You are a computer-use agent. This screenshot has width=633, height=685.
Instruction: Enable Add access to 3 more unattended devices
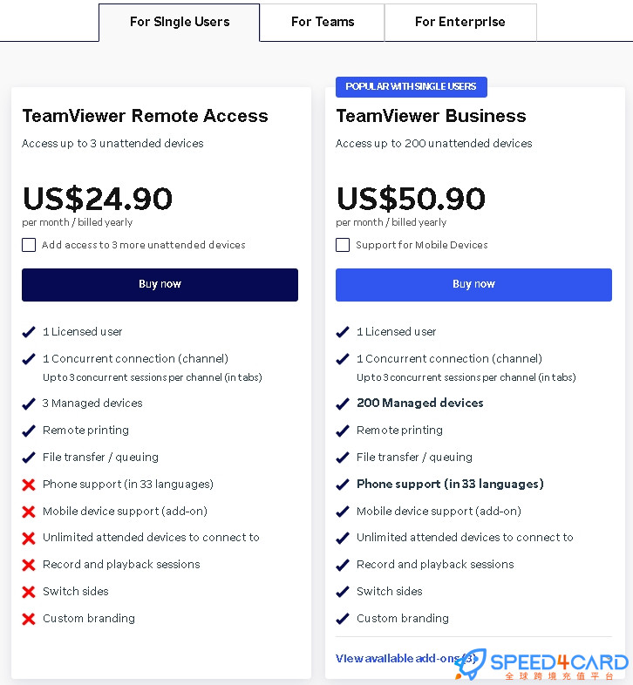point(29,245)
